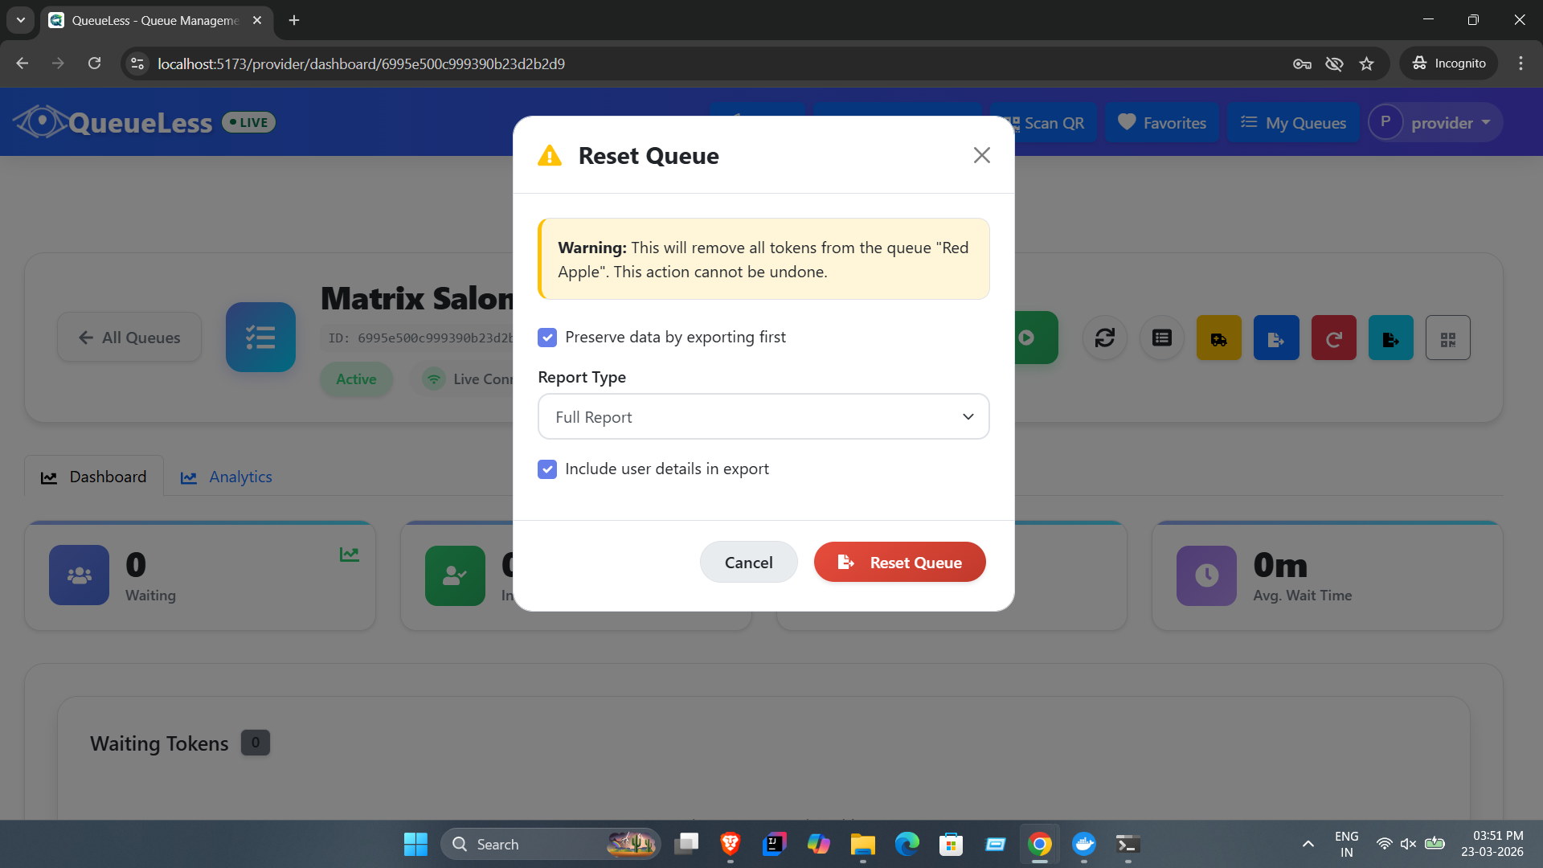Click the site information icon in address bar
Image resolution: width=1543 pixels, height=868 pixels.
click(137, 63)
